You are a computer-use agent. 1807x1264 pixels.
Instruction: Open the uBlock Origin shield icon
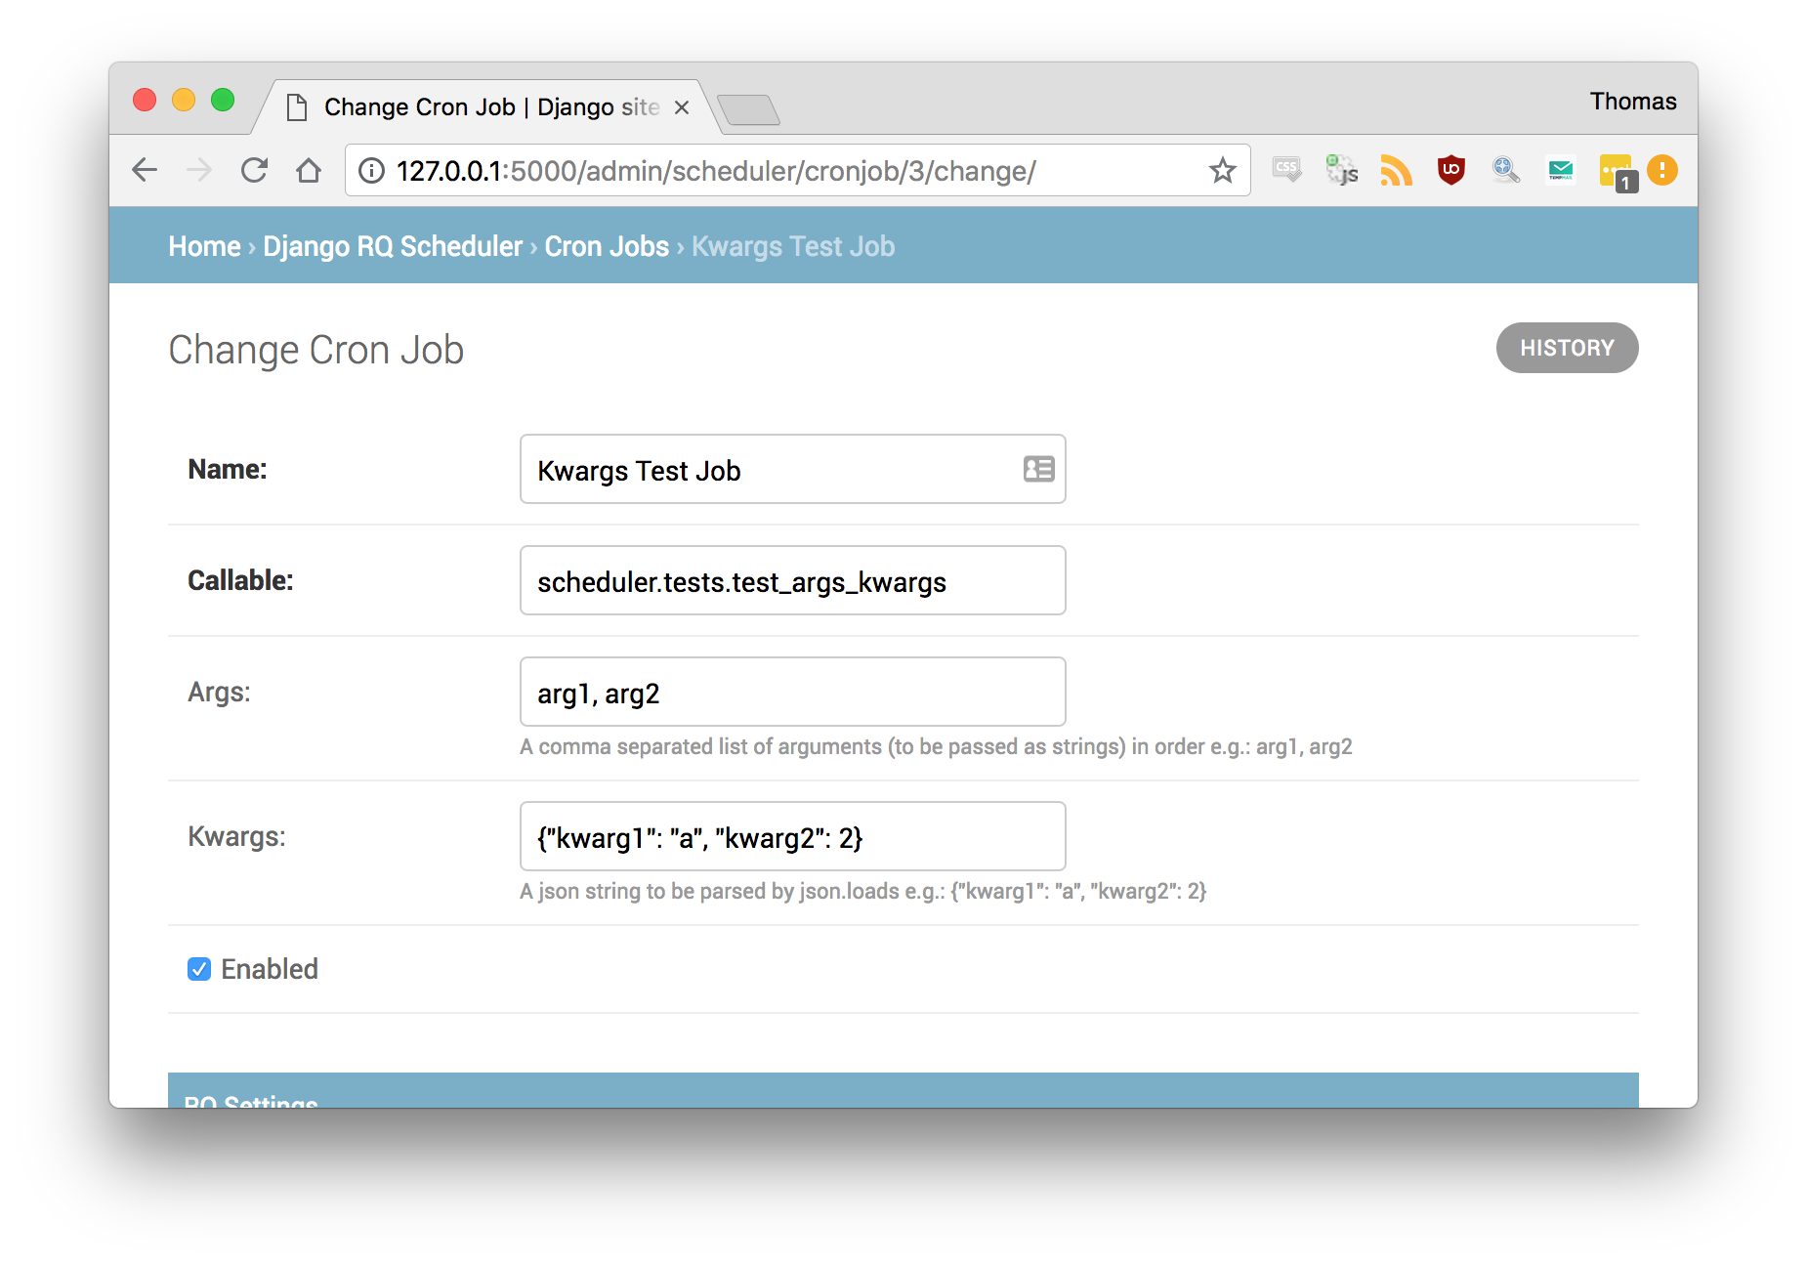1450,170
